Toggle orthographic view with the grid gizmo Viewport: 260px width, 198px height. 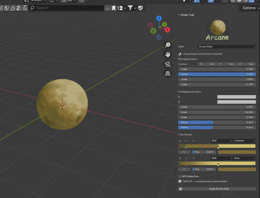coord(168,74)
